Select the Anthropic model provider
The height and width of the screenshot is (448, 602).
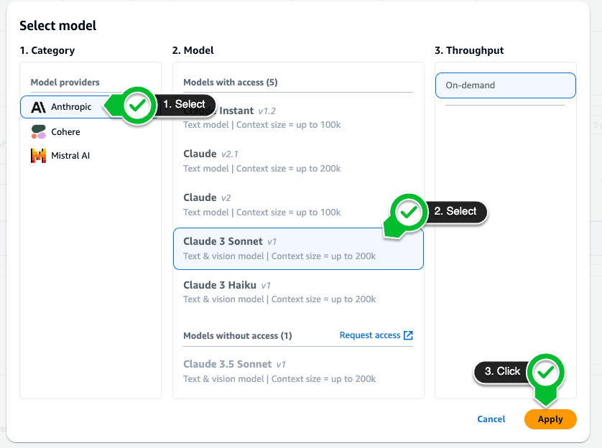71,107
